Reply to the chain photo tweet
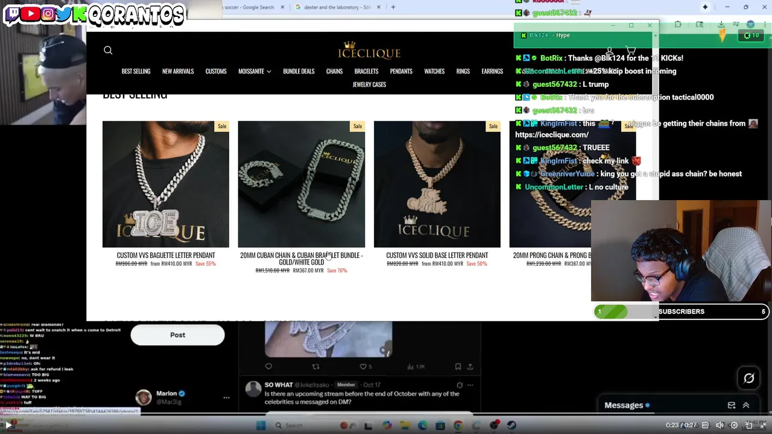This screenshot has width=772, height=434. (x=268, y=366)
